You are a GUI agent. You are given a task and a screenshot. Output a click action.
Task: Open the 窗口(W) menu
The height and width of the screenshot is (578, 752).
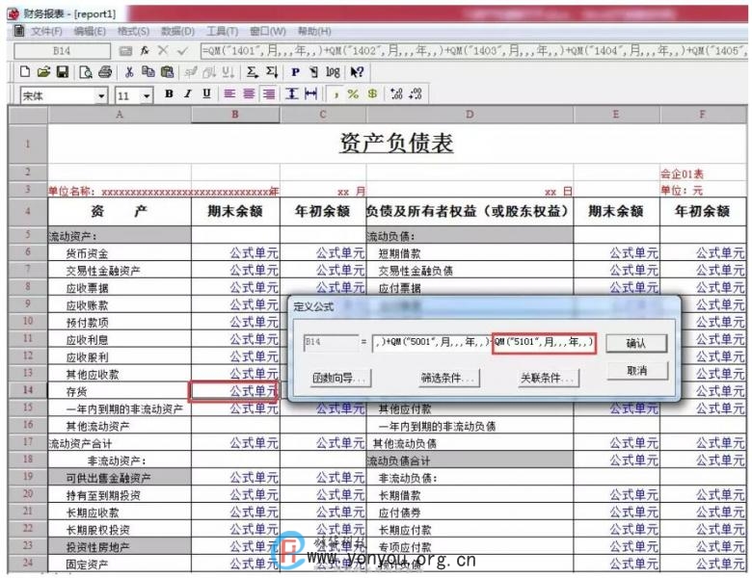point(268,32)
